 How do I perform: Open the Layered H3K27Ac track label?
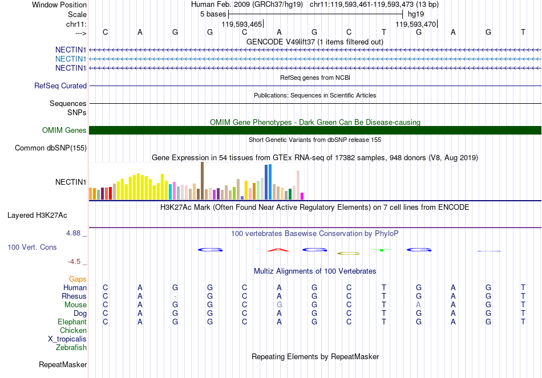[37, 216]
